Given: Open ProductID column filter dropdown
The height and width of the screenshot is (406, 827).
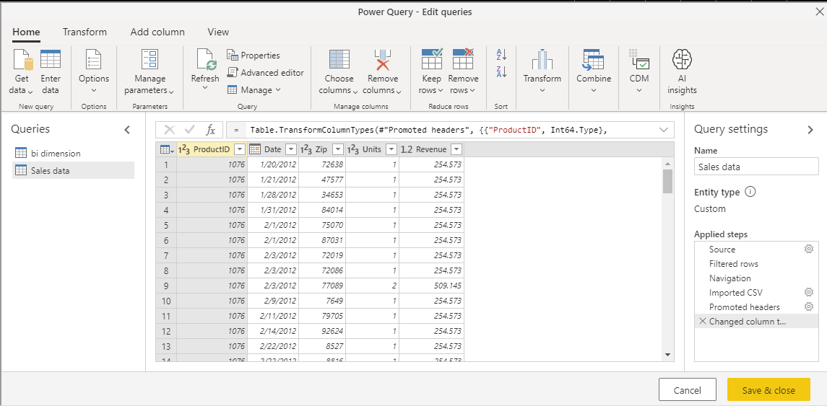Looking at the screenshot, I should pyautogui.click(x=240, y=149).
